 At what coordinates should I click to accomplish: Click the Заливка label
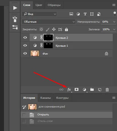click(94, 29)
